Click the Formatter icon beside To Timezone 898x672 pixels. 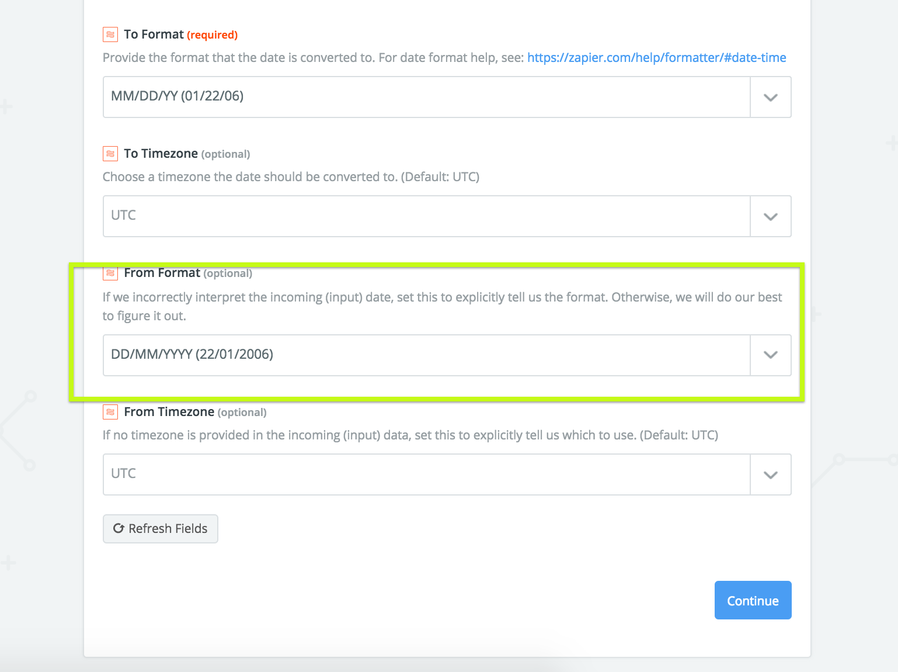point(110,154)
